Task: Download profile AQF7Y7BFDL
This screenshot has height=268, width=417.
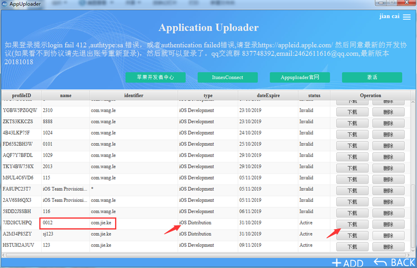Action: (352, 157)
